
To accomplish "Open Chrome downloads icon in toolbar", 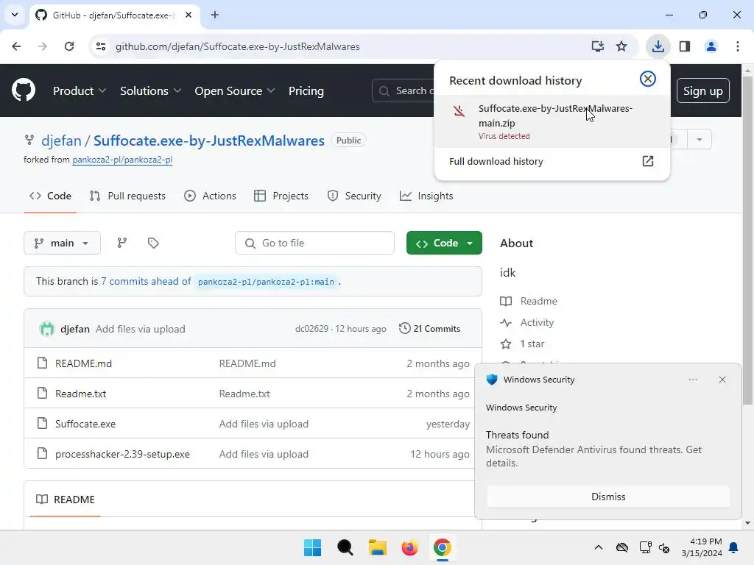I will tap(658, 46).
